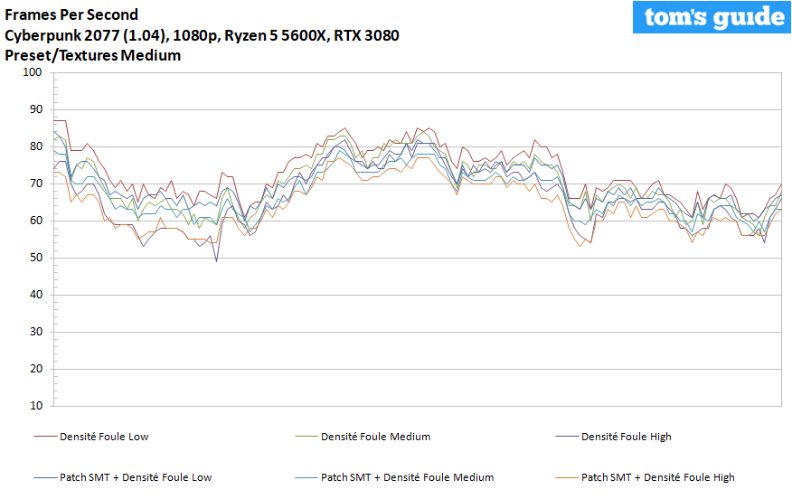Click the 60 y-axis label
This screenshot has height=499, width=792.
(x=36, y=221)
